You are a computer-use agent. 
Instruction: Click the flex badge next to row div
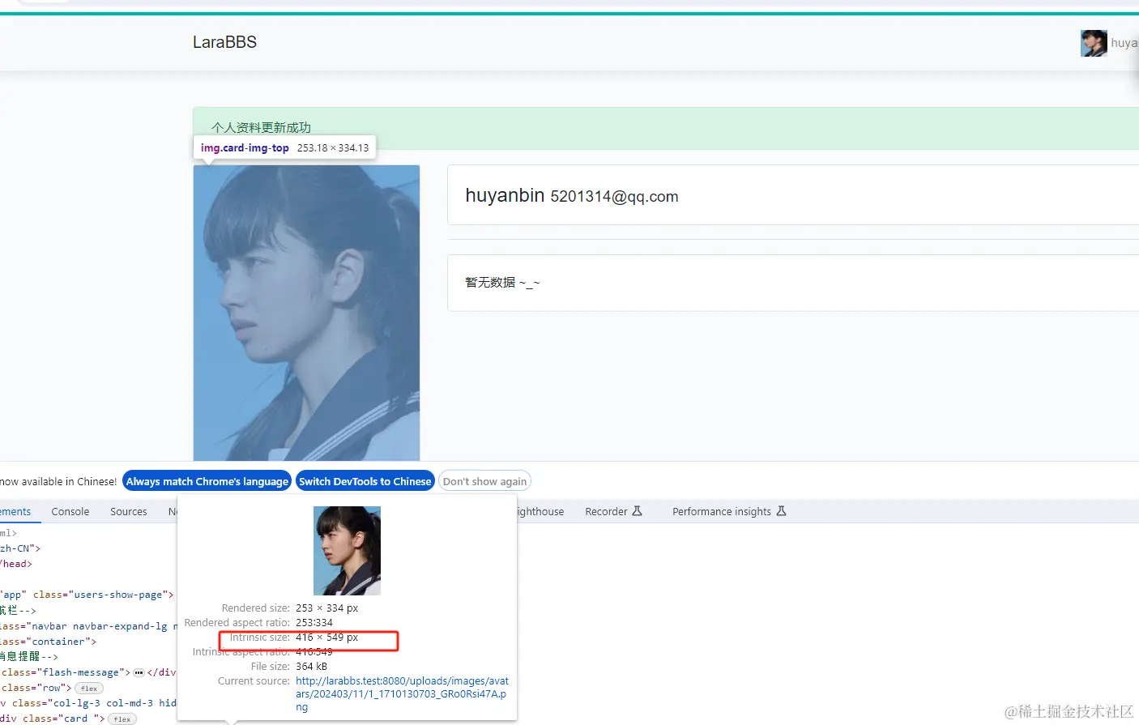point(89,689)
